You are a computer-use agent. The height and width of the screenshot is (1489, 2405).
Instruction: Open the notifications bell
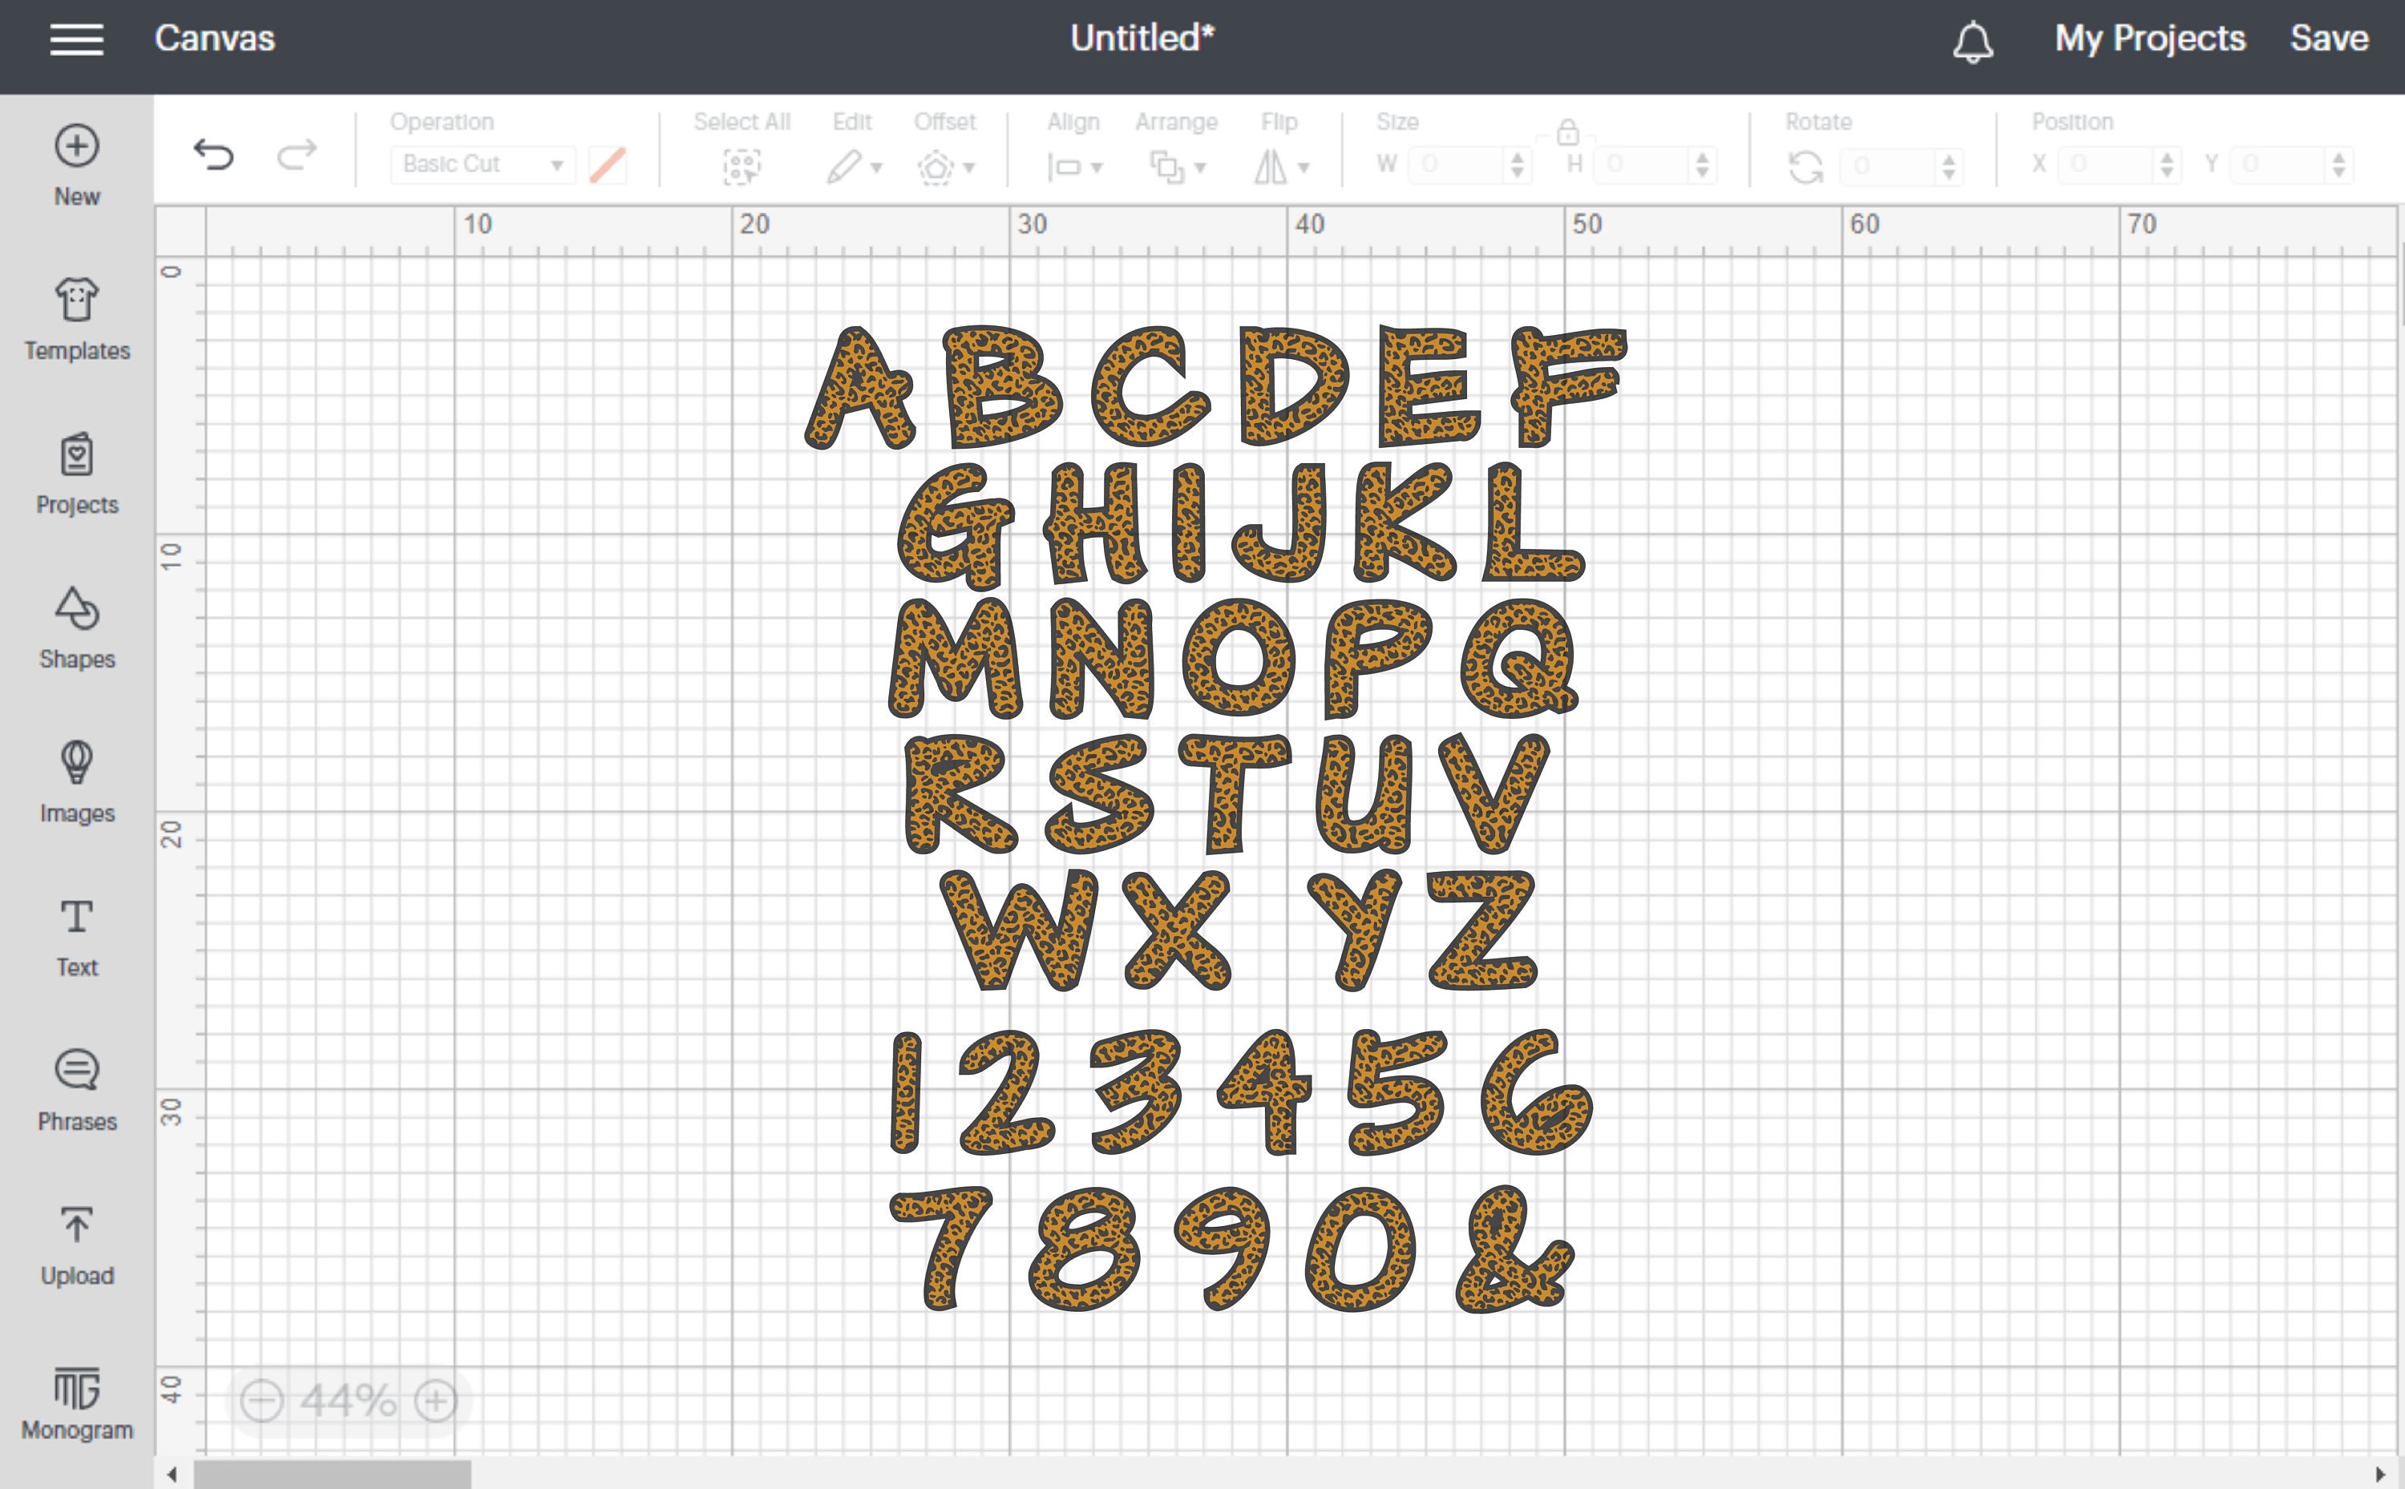click(1973, 39)
